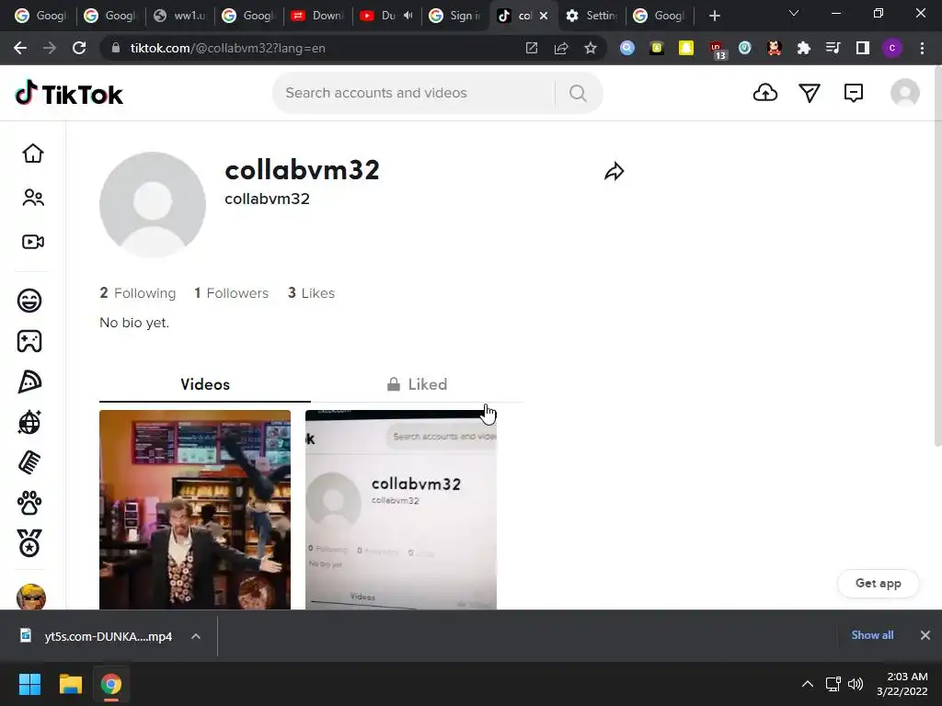942x706 pixels.
Task: Open a new browser tab
Action: point(714,16)
